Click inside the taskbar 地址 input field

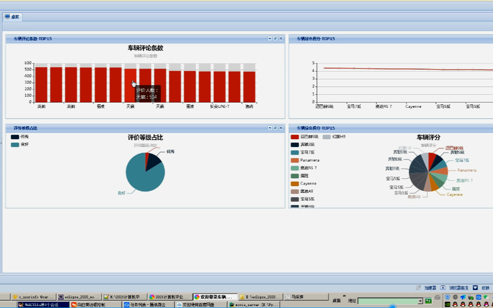pos(387,301)
